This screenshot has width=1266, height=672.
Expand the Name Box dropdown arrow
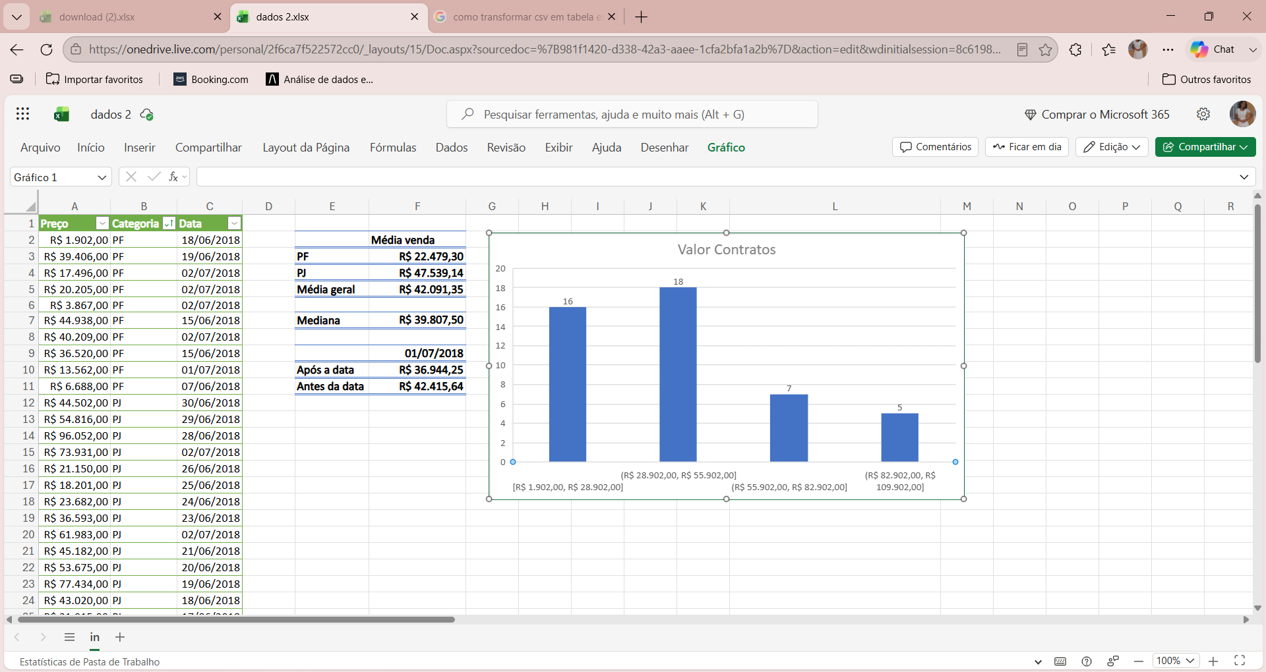(102, 177)
